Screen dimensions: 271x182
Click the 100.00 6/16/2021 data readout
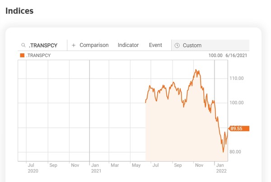pyautogui.click(x=228, y=56)
